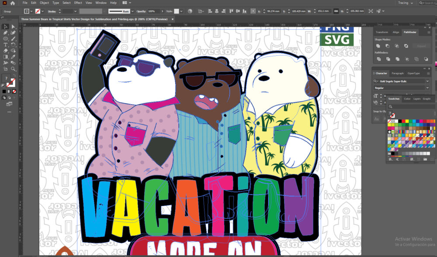The width and height of the screenshot is (437, 257).
Task: Select the Rotate tool
Action: tap(13, 45)
